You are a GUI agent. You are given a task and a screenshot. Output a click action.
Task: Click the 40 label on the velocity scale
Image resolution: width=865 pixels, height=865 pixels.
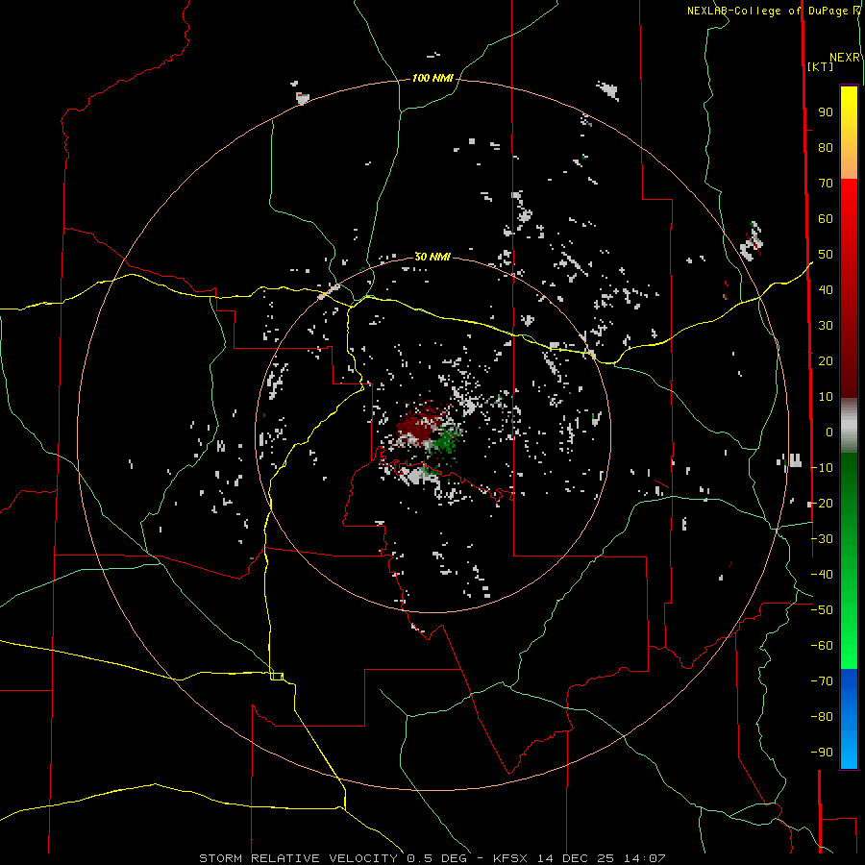pos(826,289)
